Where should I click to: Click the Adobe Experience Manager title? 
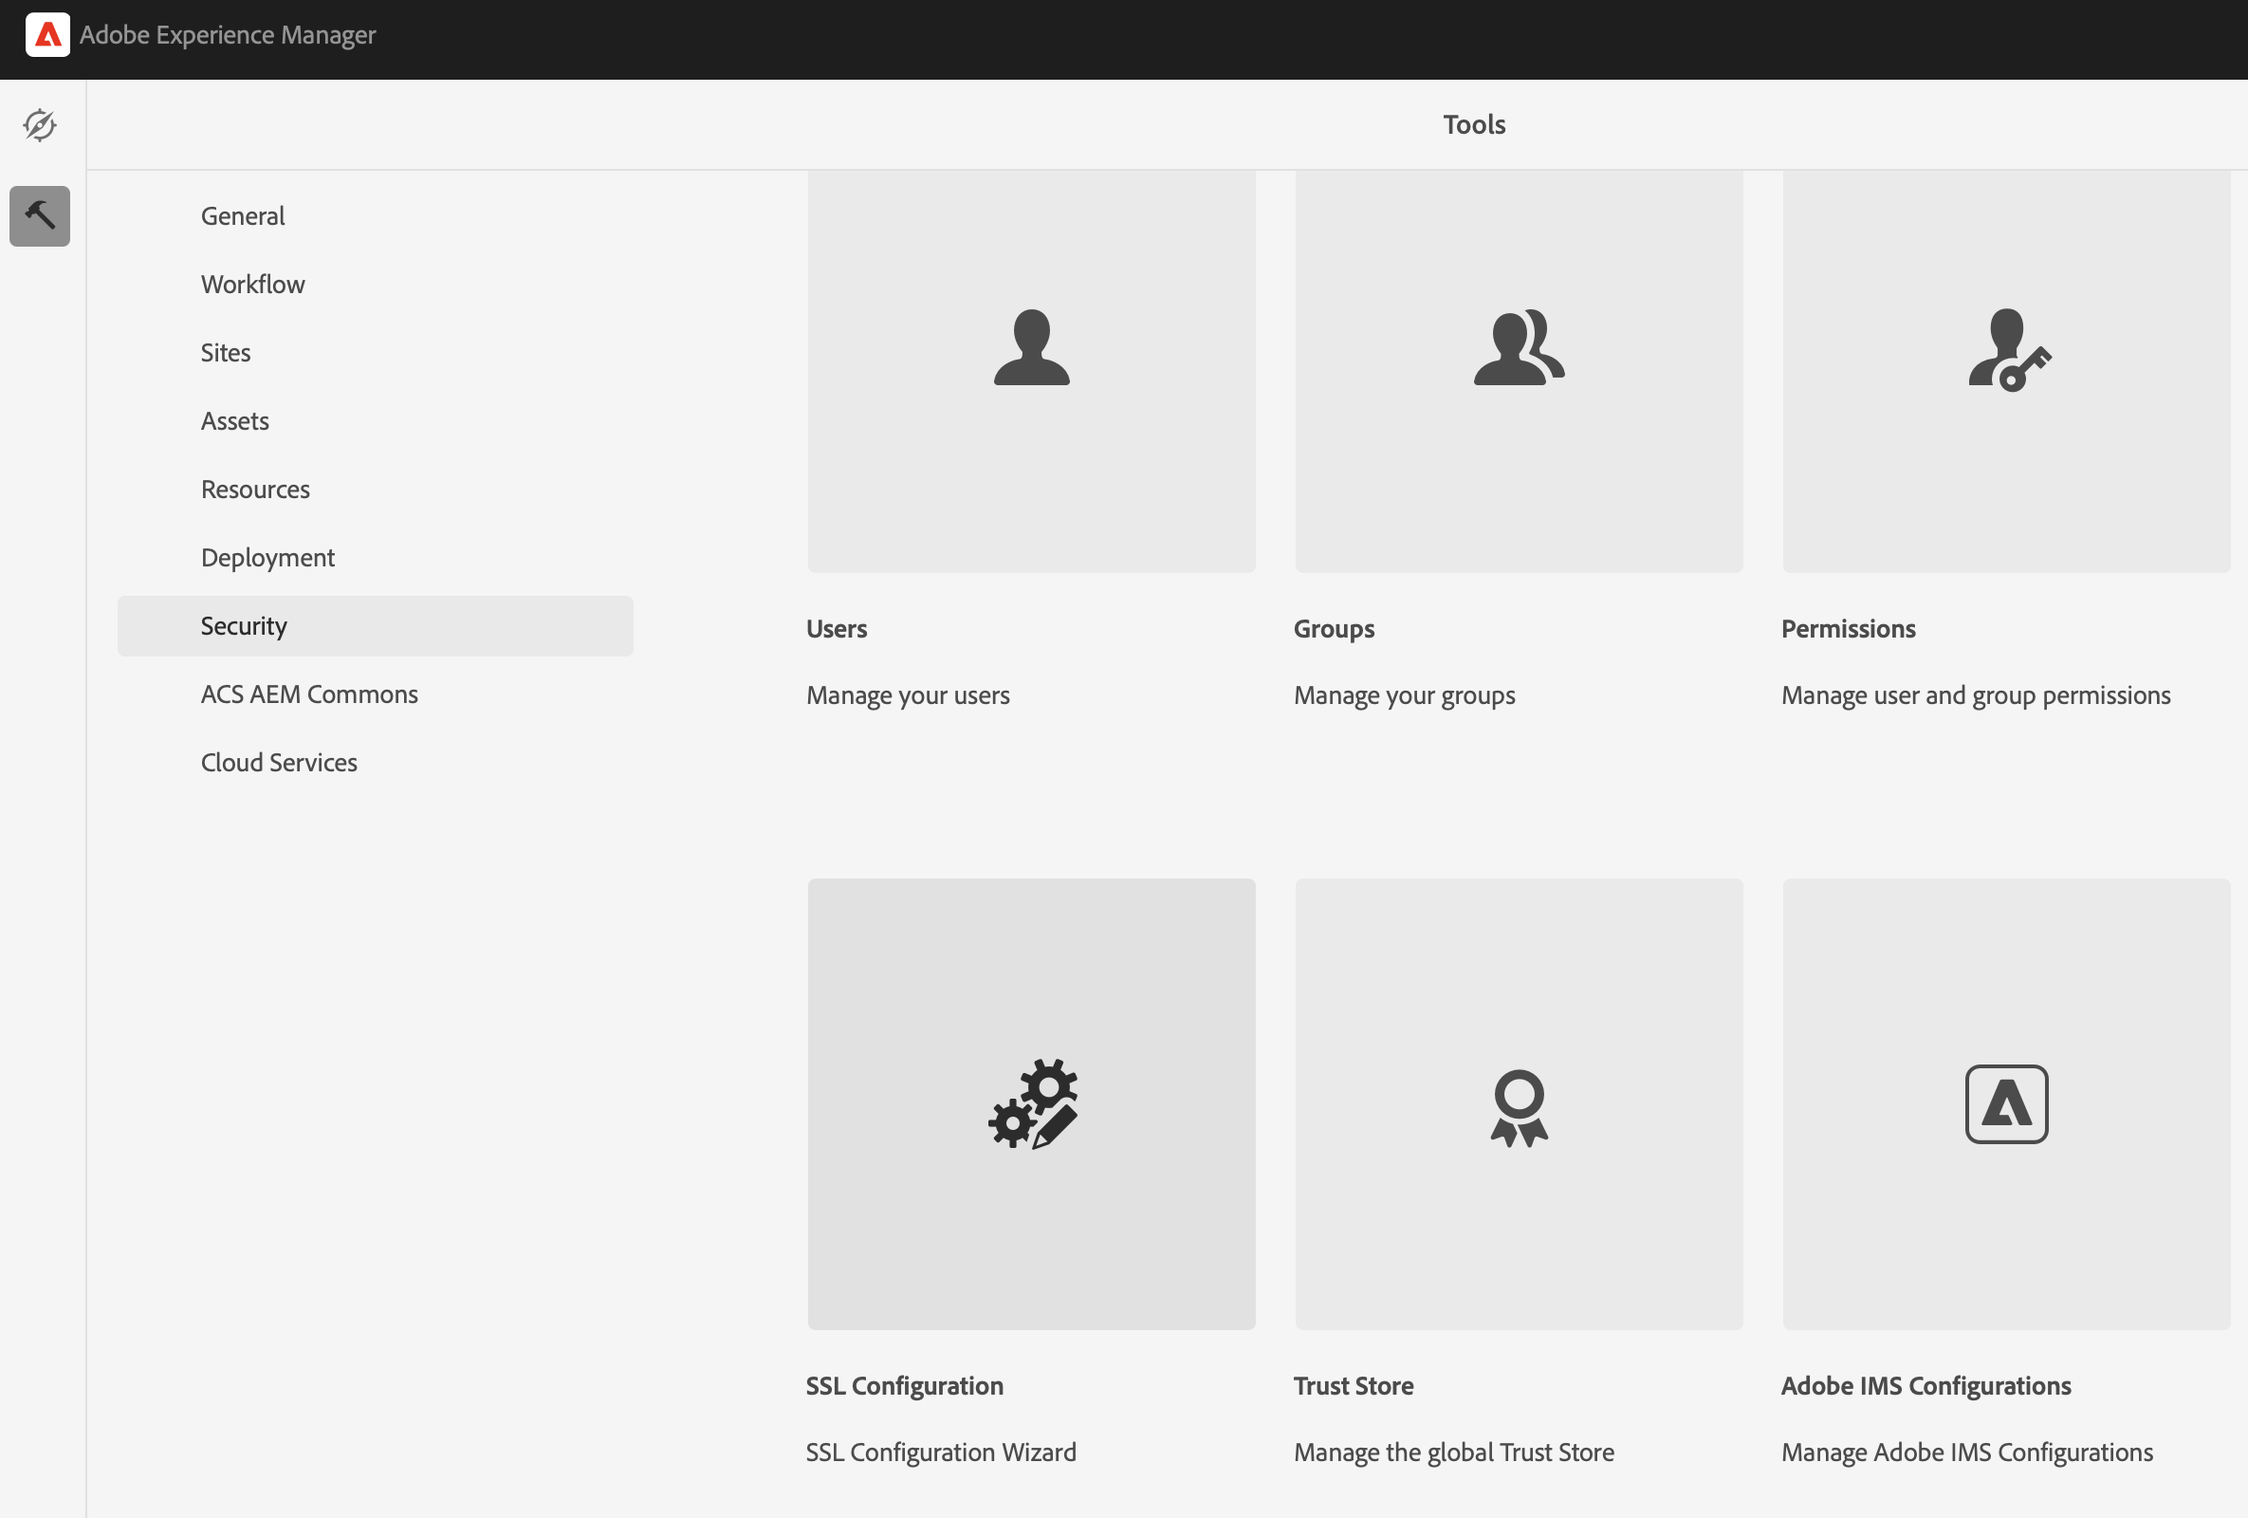tap(228, 35)
